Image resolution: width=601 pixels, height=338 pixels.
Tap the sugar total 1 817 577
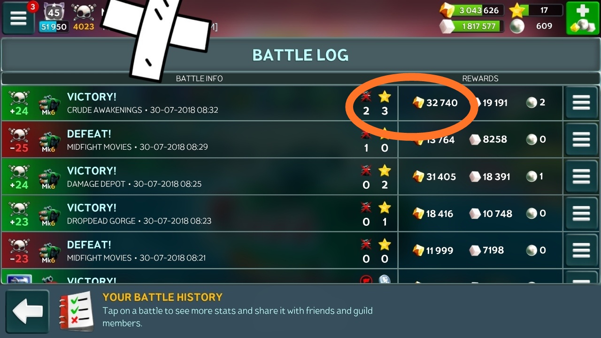click(471, 26)
